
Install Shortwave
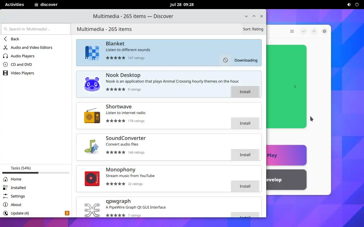[x=245, y=123]
